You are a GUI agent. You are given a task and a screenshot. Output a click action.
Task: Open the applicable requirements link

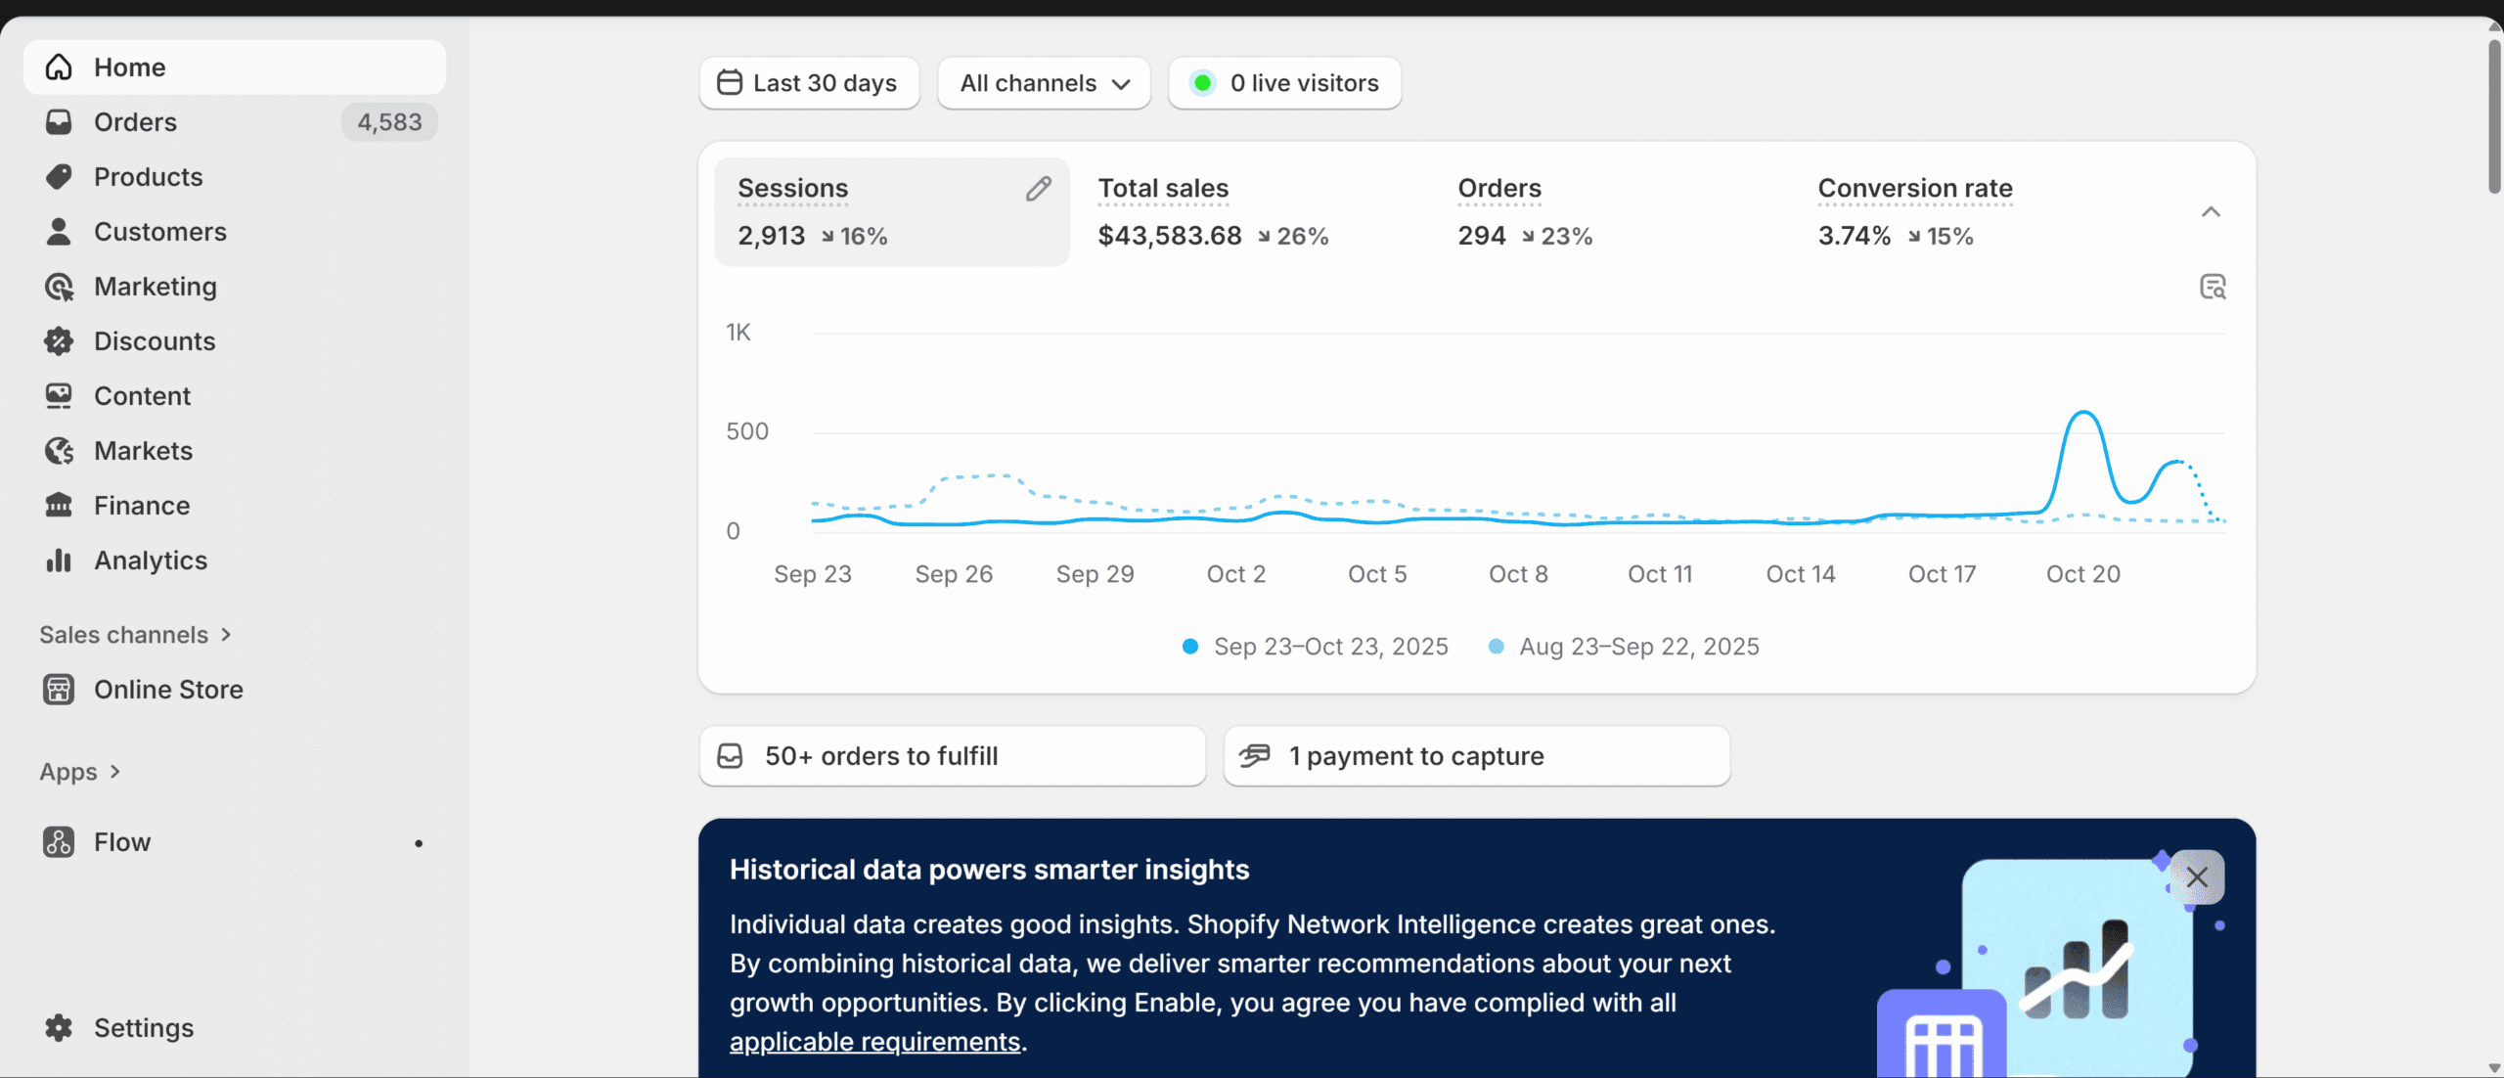point(874,1042)
